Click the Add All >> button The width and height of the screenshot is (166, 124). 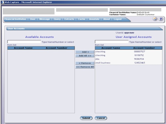[x=85, y=56]
